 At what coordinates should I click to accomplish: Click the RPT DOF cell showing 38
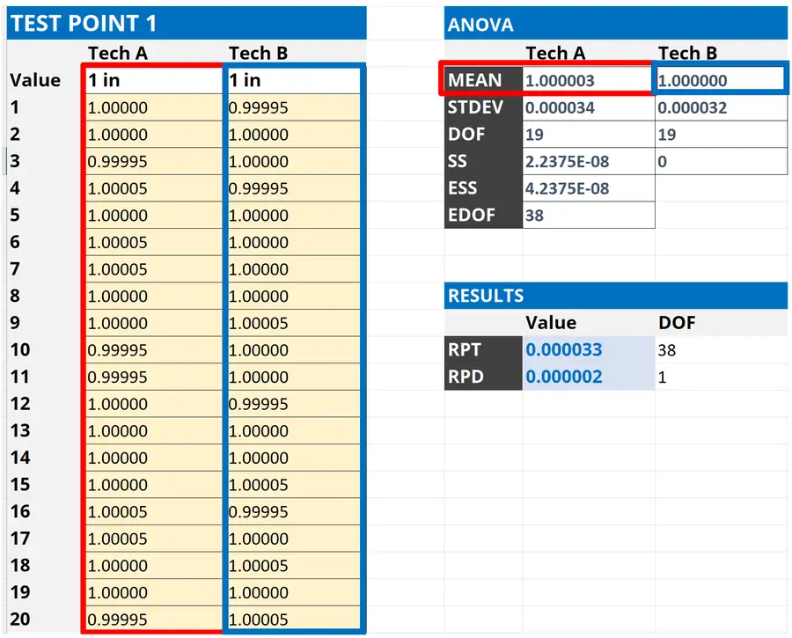click(x=721, y=349)
